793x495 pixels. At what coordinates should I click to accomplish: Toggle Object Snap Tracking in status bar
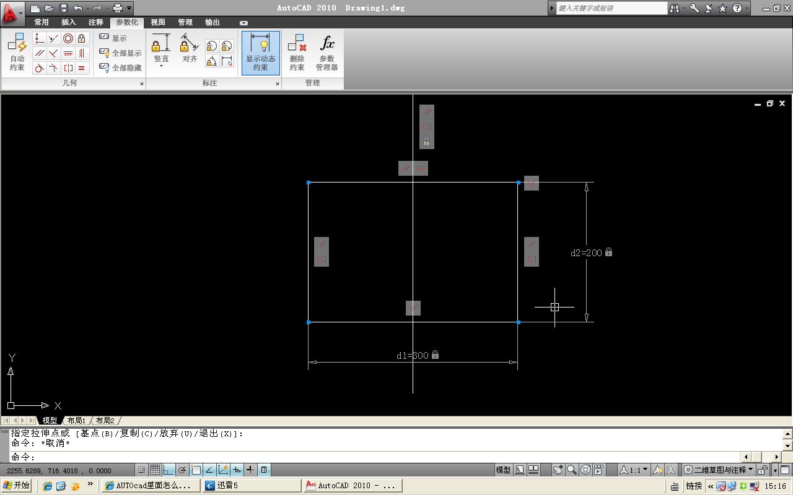pos(209,470)
